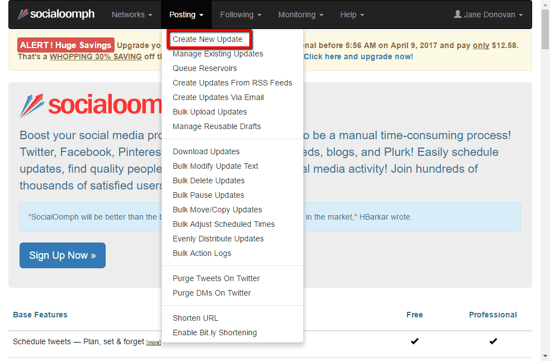Select Bulk Delete Updates
This screenshot has height=361, width=550.
click(208, 180)
